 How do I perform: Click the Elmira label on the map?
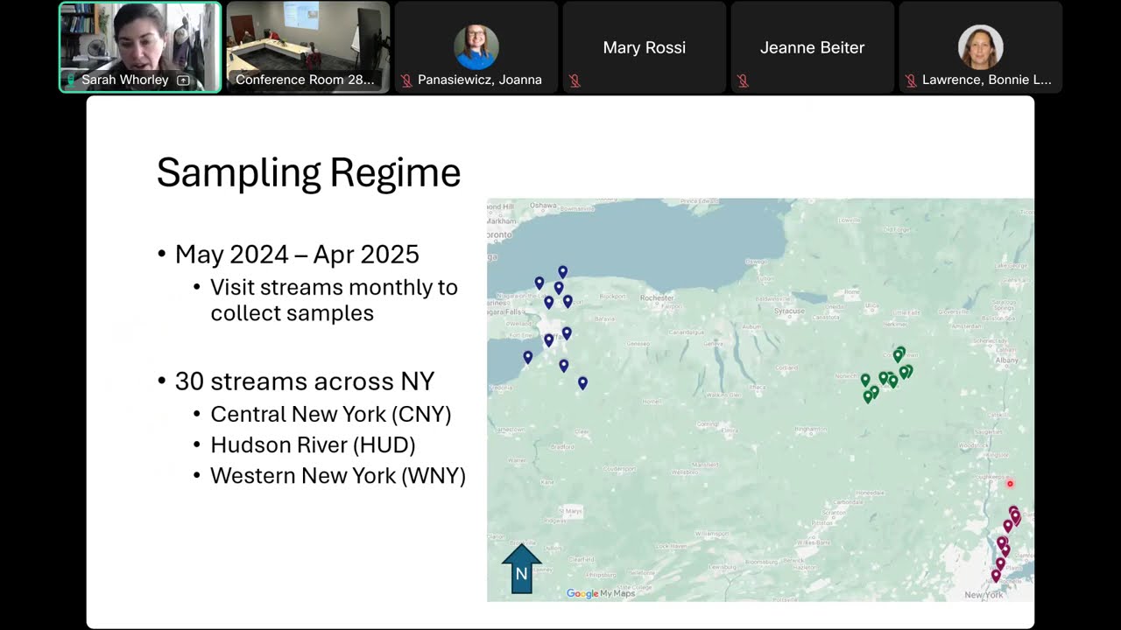(730, 430)
